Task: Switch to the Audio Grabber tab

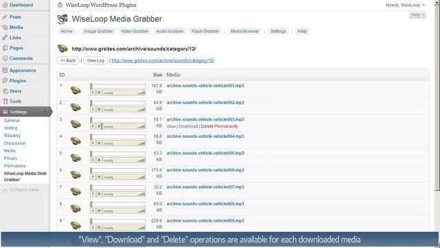Action: (170, 31)
